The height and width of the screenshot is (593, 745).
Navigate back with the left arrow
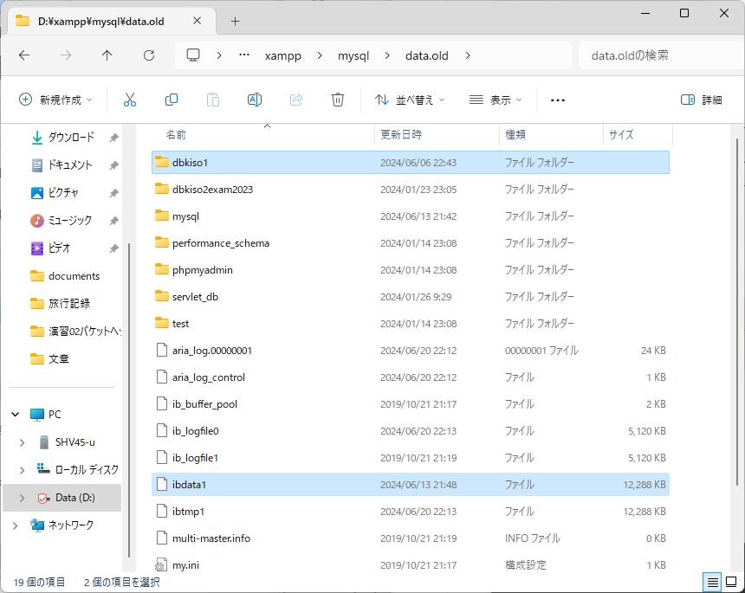(24, 55)
